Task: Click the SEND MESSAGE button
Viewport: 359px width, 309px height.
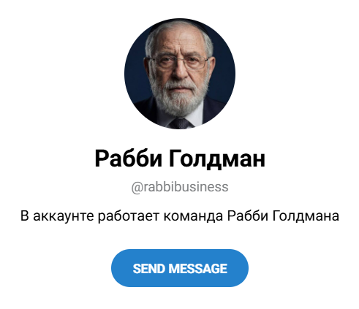Action: [180, 268]
